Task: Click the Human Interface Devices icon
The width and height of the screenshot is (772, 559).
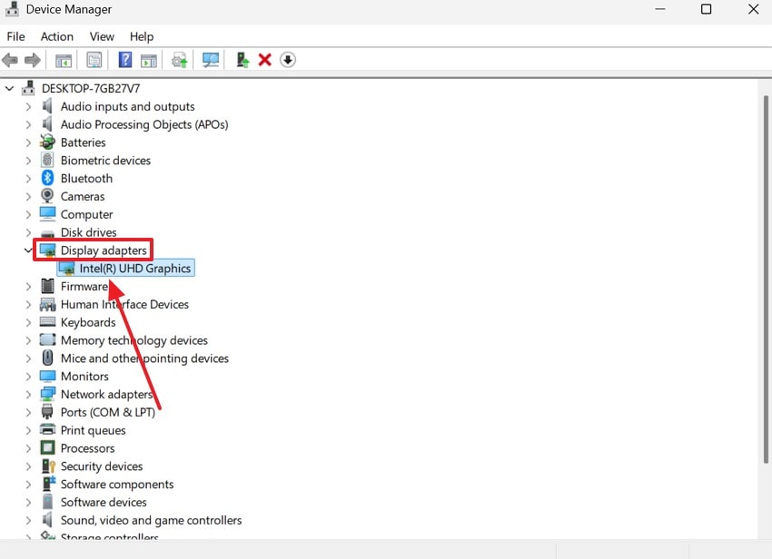Action: [x=47, y=304]
